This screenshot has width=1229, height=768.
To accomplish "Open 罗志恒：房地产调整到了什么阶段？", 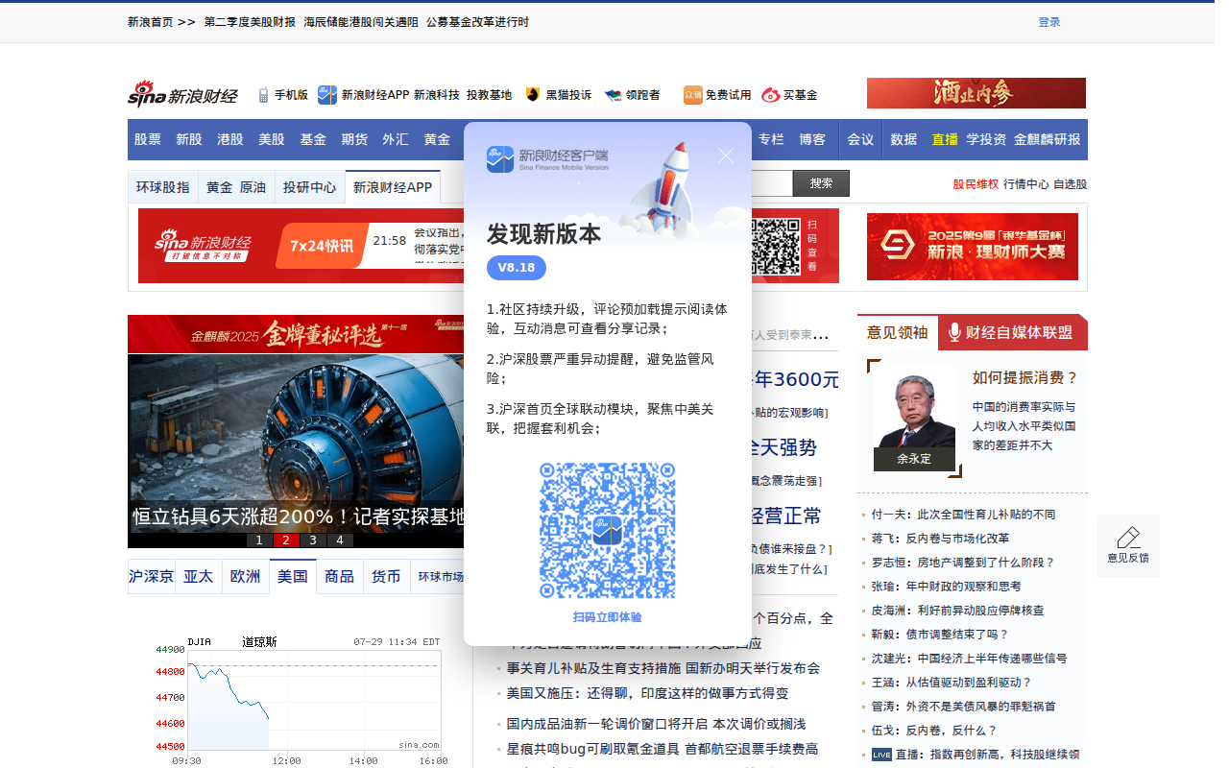I will click(963, 563).
